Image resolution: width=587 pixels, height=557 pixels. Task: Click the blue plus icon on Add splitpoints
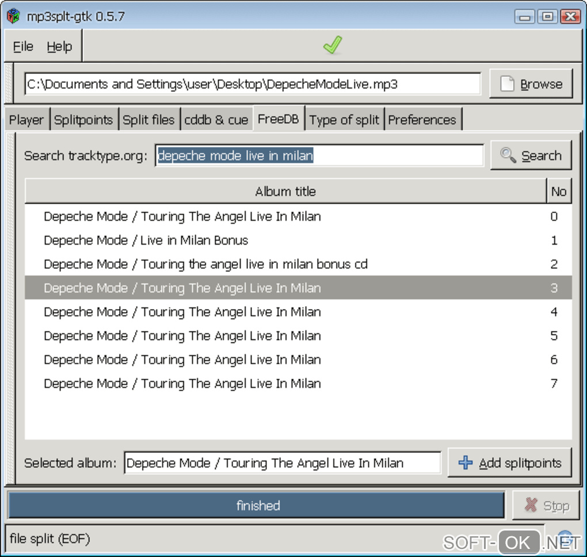point(466,462)
